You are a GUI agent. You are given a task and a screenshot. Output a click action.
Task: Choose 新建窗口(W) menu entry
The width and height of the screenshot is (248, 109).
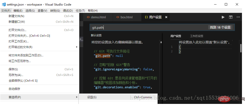tap(40, 22)
